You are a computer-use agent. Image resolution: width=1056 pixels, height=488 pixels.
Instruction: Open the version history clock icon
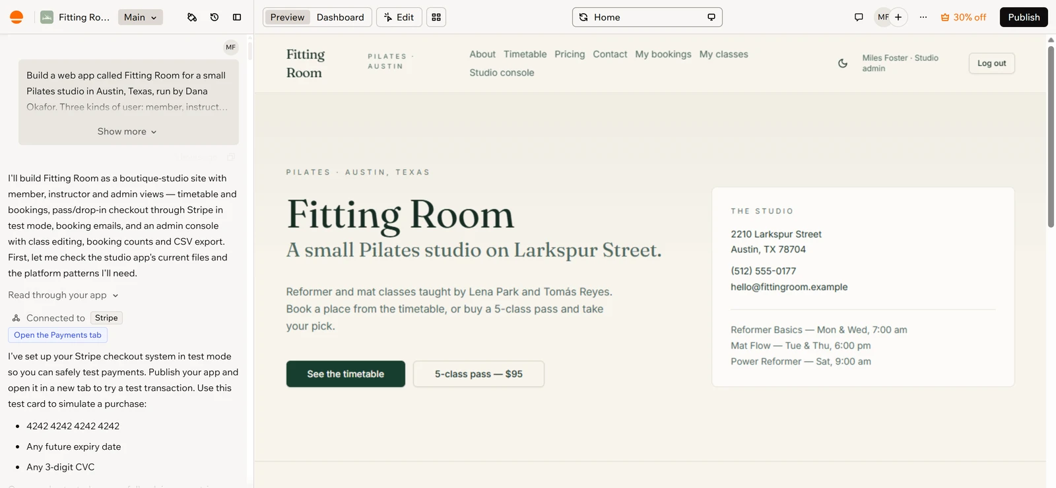click(214, 17)
